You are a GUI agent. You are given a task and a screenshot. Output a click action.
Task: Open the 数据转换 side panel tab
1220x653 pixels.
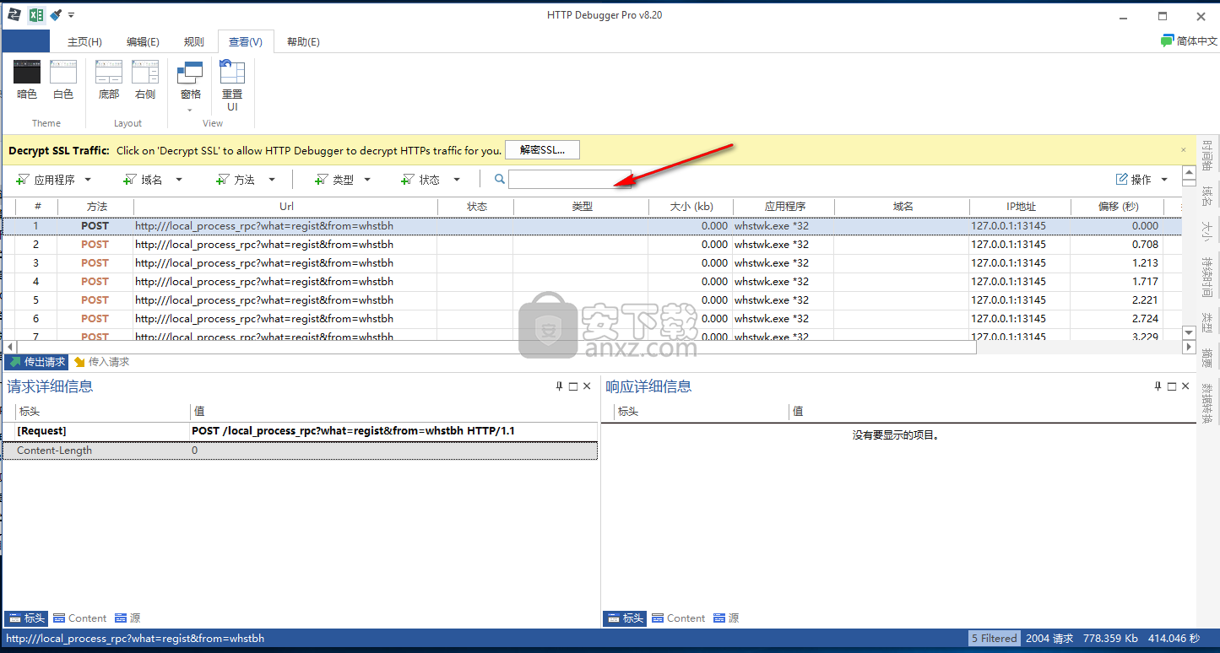pyautogui.click(x=1207, y=402)
